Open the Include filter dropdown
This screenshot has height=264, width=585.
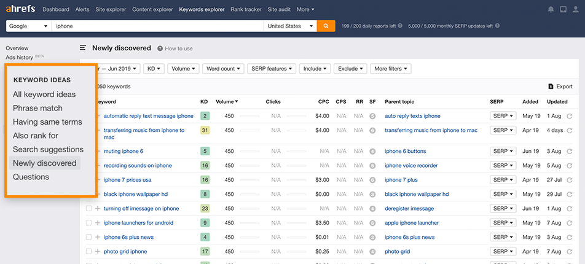click(x=315, y=69)
